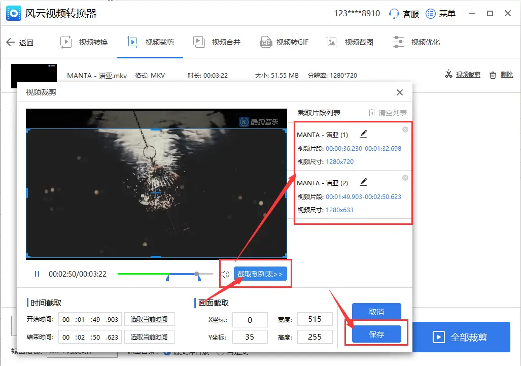Viewport: 521px width, 366px height.
Task: Click the playback progress slider handle
Action: coord(197,274)
